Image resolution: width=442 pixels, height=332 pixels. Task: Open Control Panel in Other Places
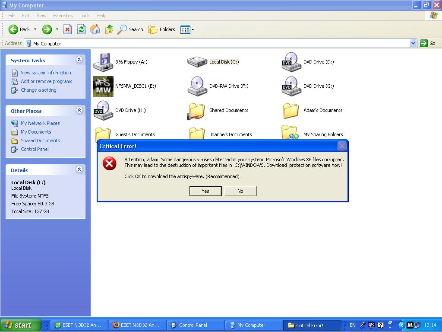pos(35,149)
